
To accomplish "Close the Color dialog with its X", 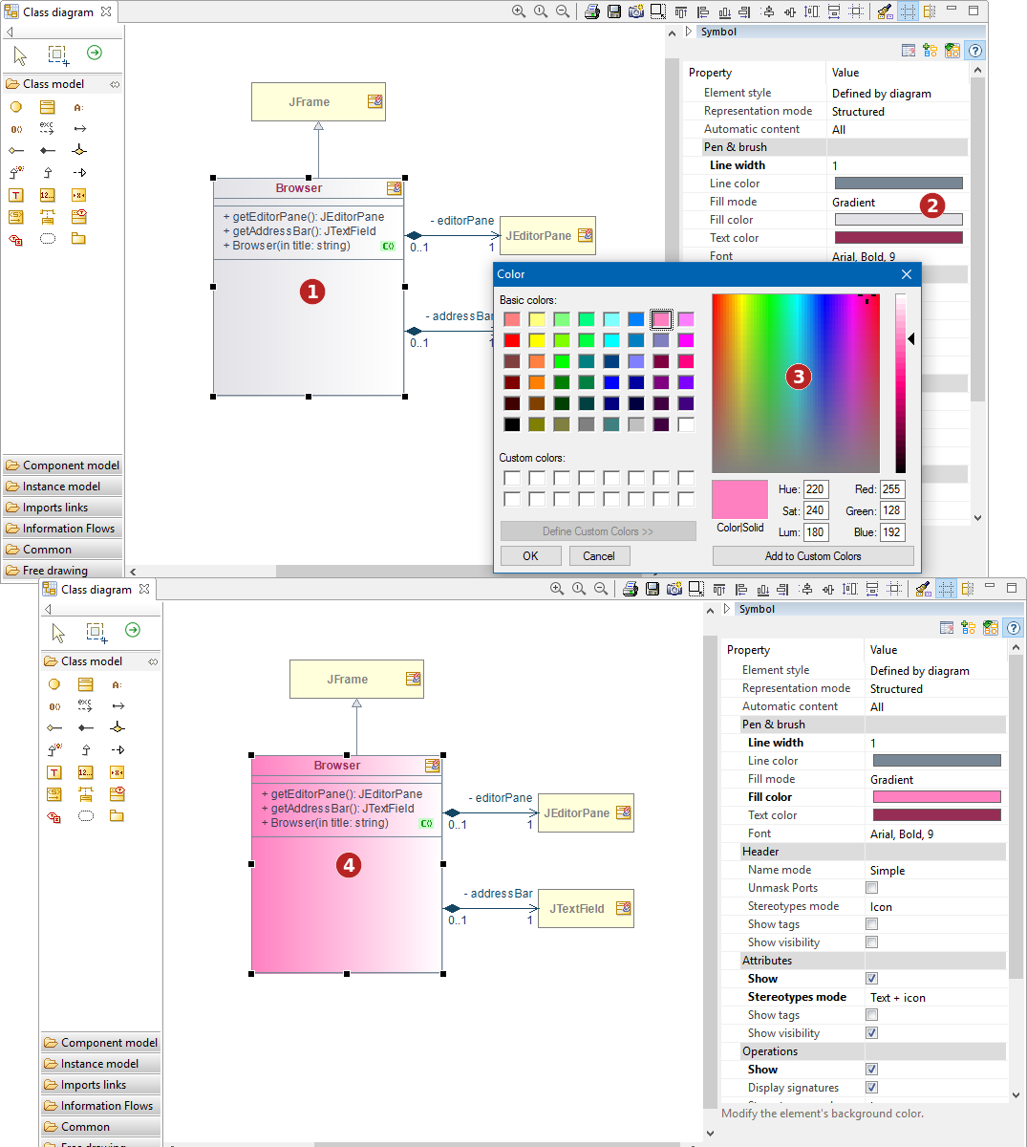I will [x=907, y=274].
